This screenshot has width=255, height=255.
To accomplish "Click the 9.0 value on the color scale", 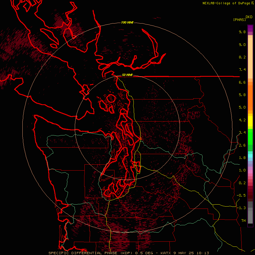I will (242, 44).
